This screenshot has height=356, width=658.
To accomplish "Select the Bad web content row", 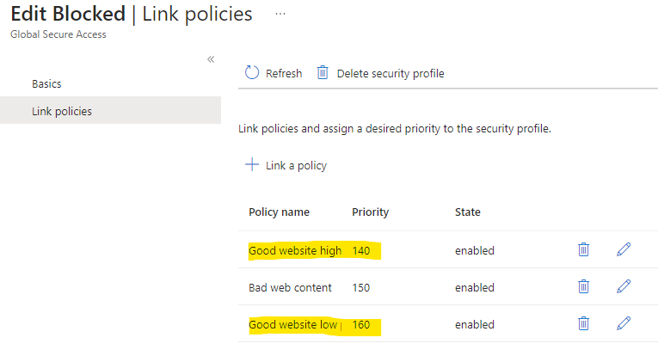I will (x=448, y=287).
